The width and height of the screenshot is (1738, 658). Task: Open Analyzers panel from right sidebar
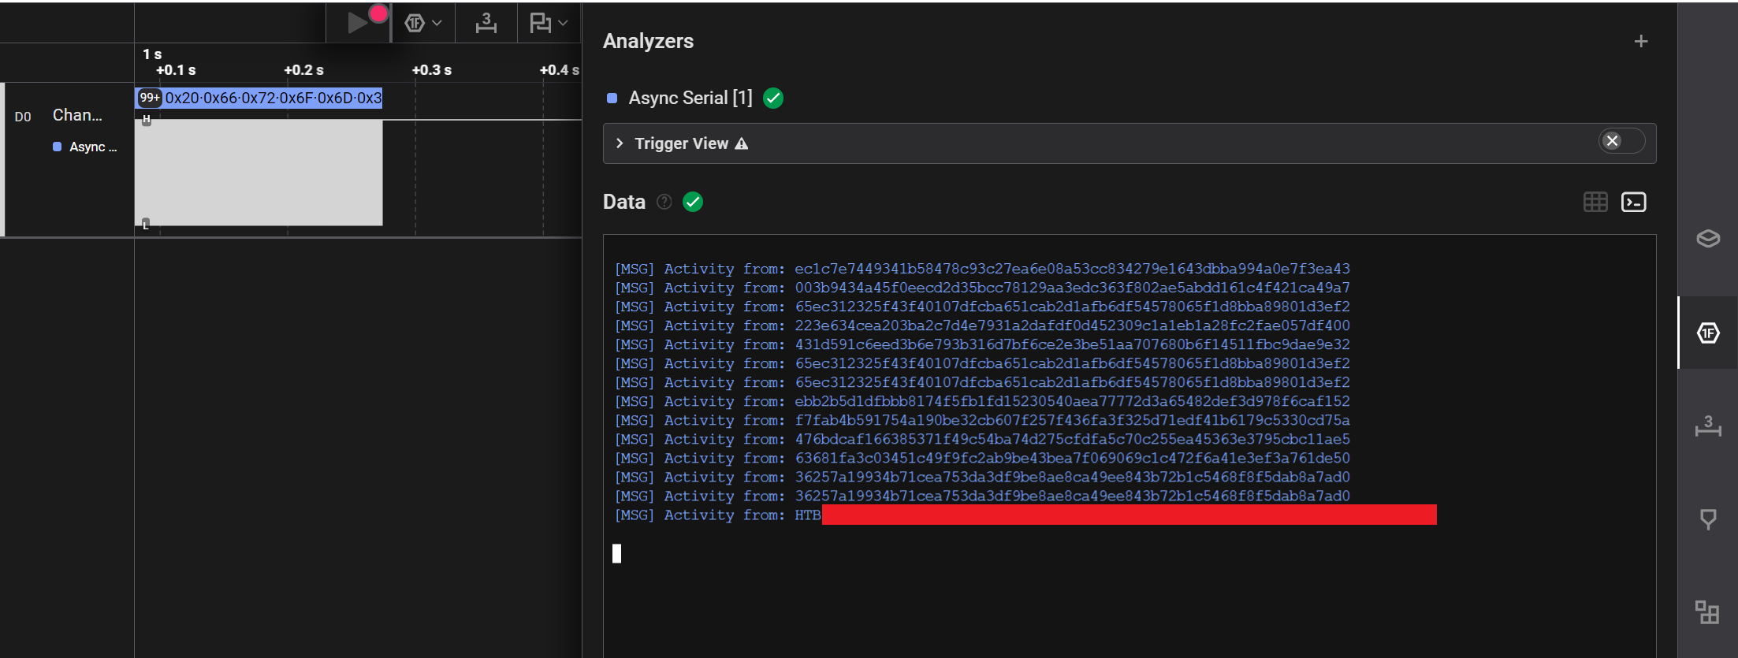point(1707,333)
